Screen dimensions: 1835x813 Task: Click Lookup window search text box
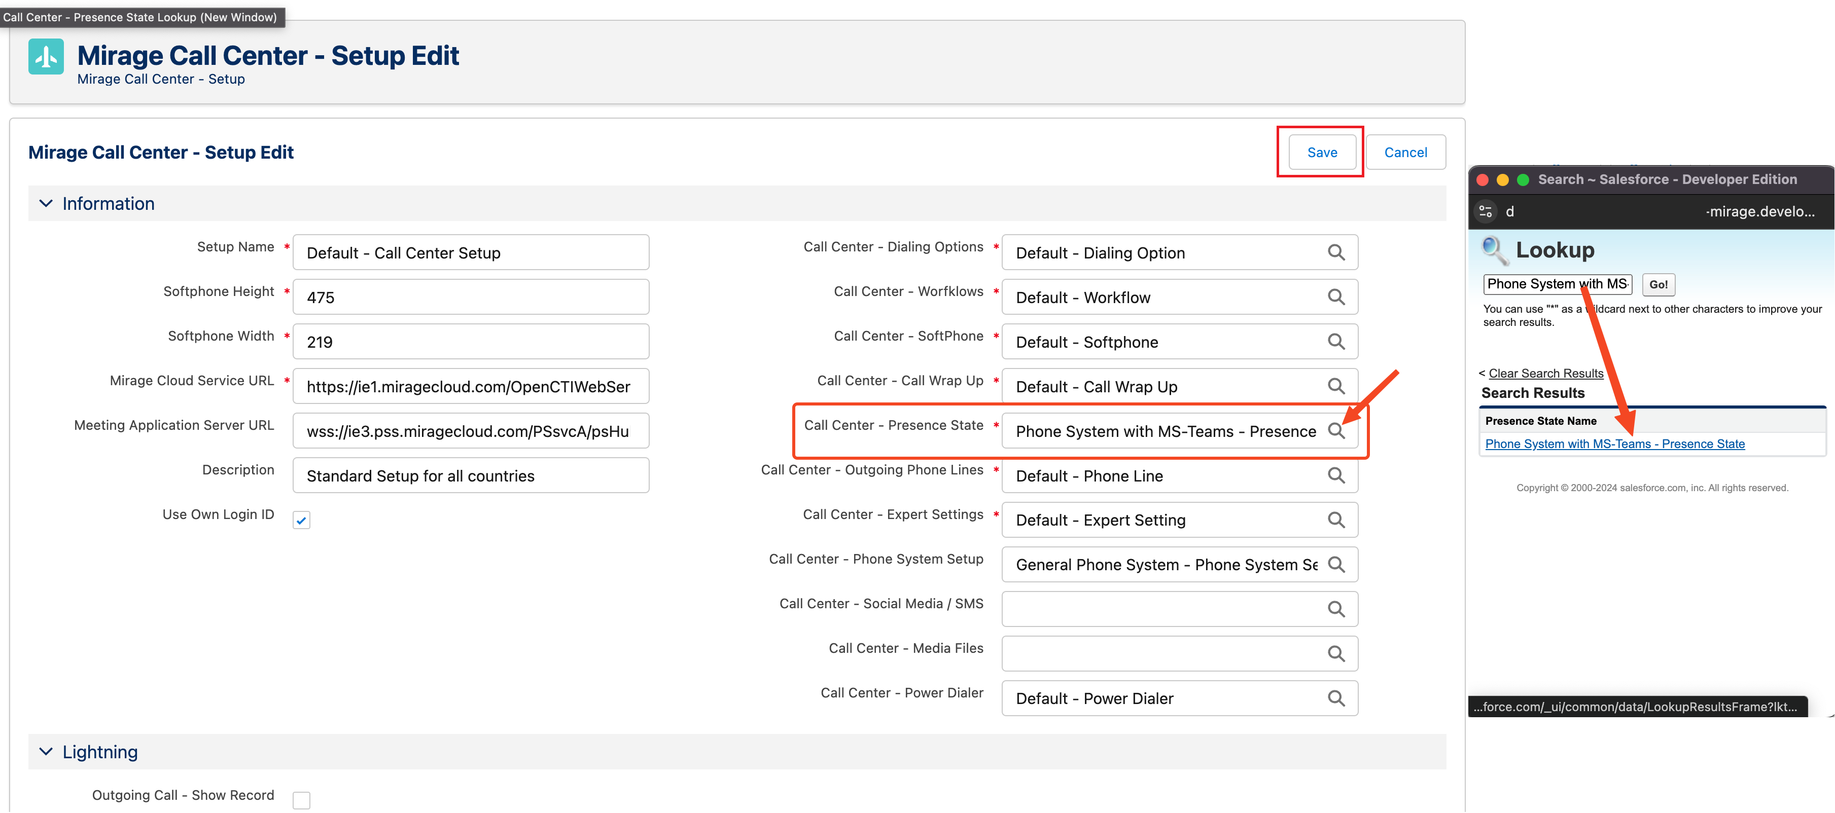(x=1558, y=284)
